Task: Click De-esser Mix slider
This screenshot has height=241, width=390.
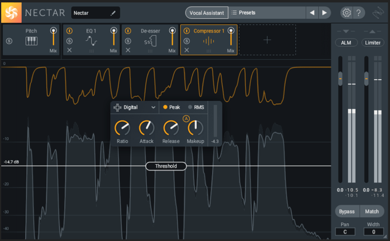Action: [x=172, y=36]
